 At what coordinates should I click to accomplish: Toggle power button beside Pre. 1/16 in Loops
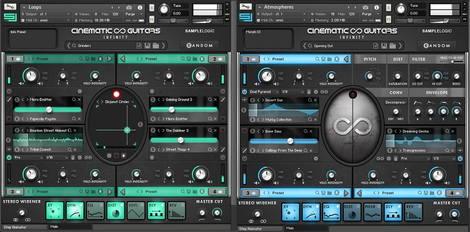tap(9, 158)
